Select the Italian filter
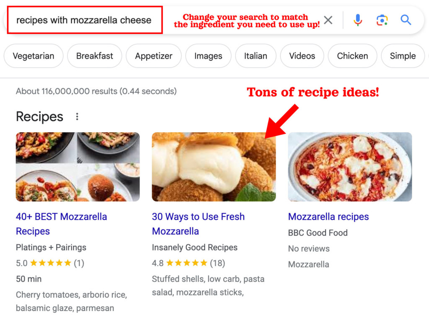This screenshot has height=321, width=429. pos(256,56)
